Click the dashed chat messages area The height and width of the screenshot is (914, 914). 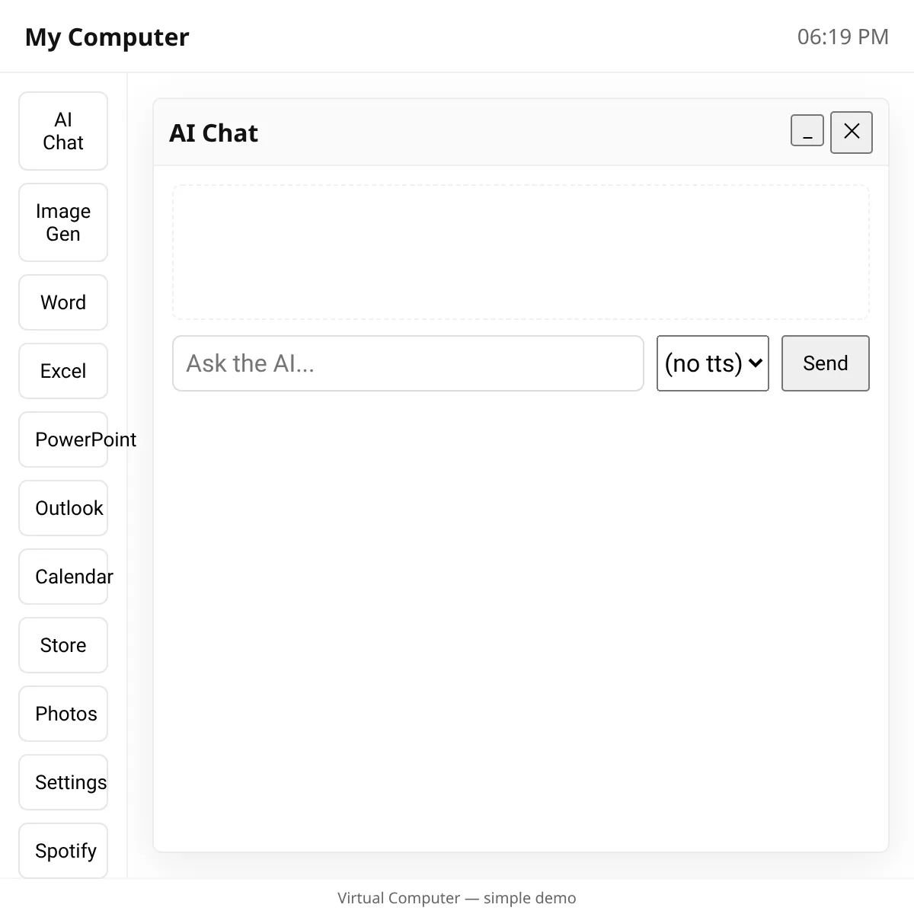click(521, 252)
